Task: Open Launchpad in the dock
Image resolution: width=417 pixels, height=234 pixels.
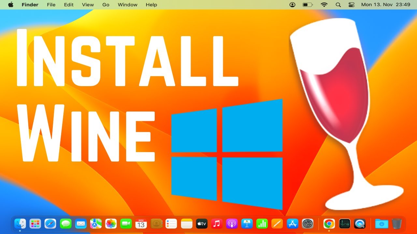Action: click(35, 224)
